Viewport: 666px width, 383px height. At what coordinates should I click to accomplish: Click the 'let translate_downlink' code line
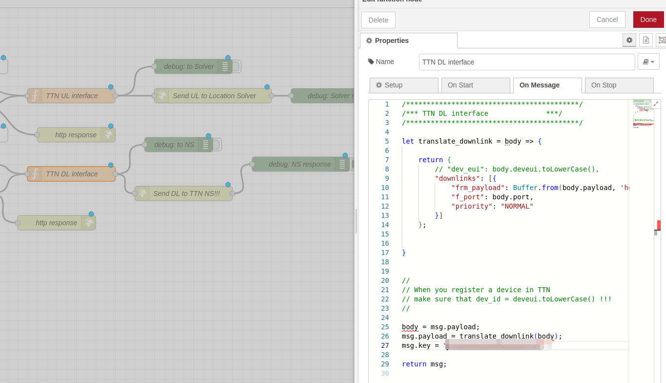coord(472,141)
